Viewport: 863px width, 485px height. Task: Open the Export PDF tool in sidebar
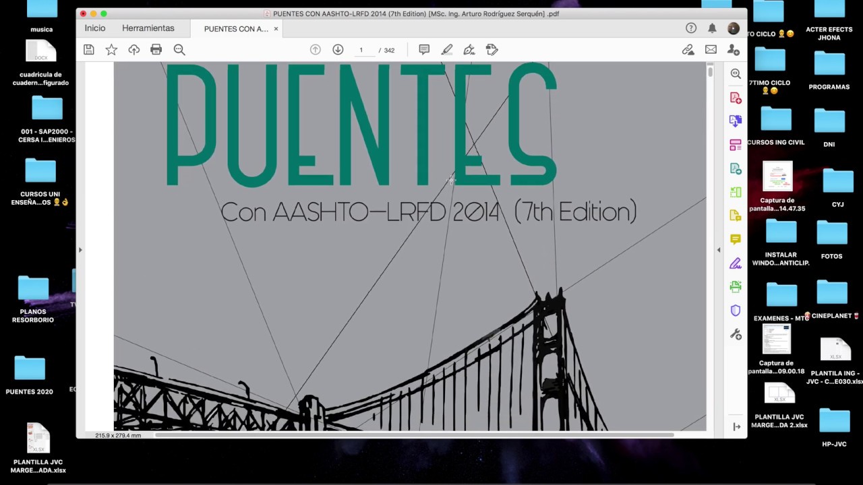[736, 121]
